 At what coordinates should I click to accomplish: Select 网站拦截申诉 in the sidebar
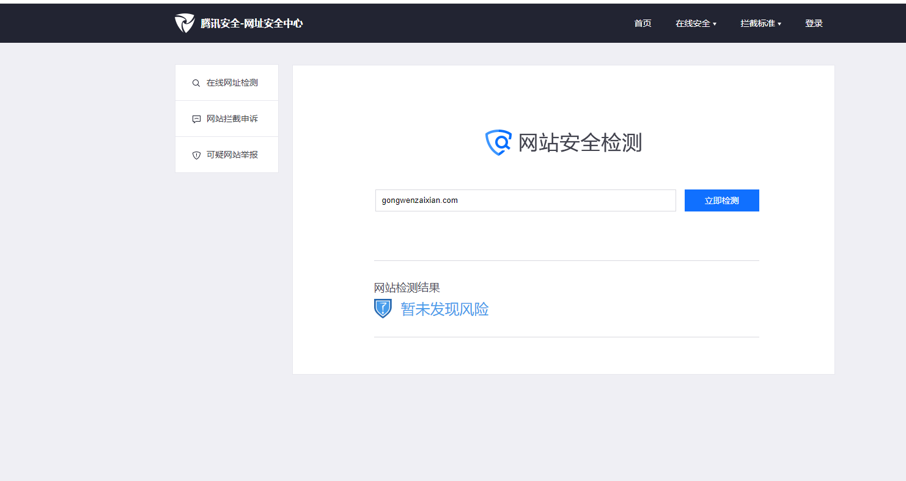[227, 119]
